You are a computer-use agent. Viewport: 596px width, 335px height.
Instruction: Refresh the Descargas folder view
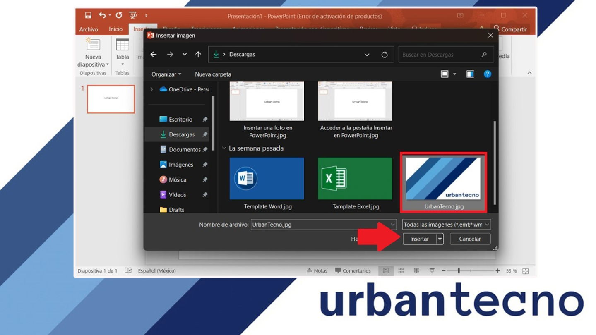click(385, 55)
